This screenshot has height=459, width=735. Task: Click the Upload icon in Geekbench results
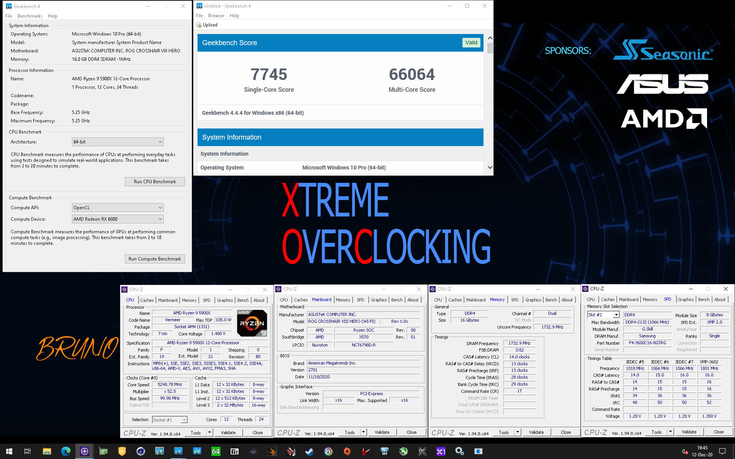(199, 25)
